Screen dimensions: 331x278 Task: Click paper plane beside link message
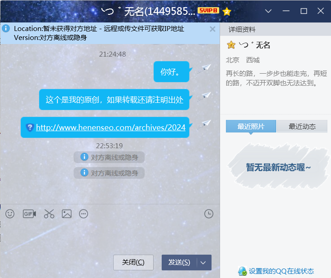[x=204, y=124]
